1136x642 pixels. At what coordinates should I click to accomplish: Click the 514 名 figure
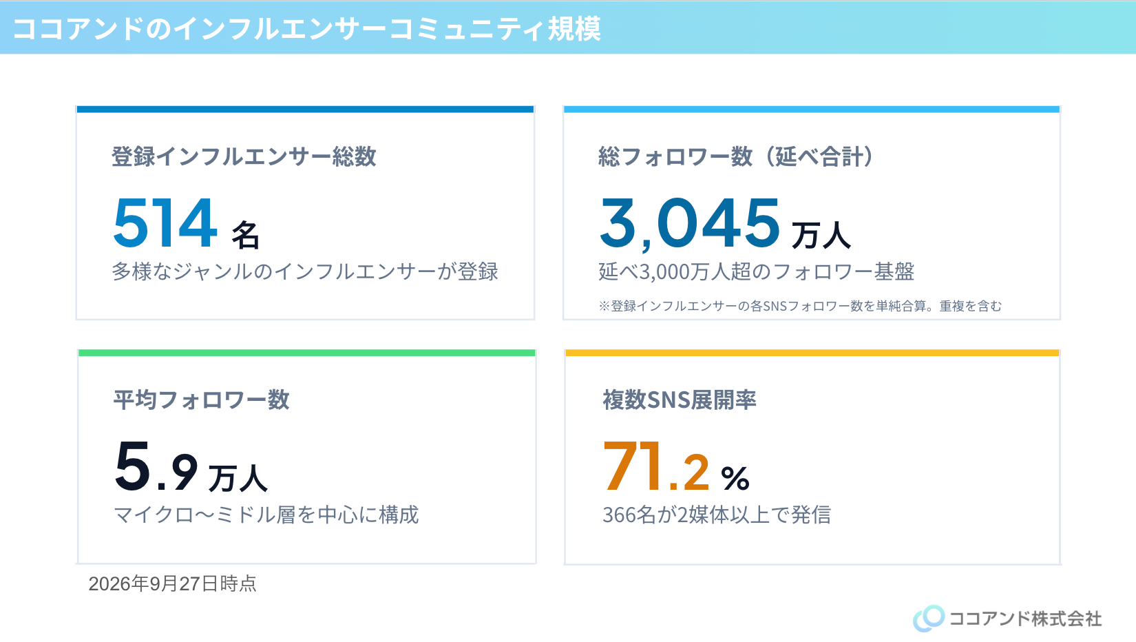coord(187,222)
